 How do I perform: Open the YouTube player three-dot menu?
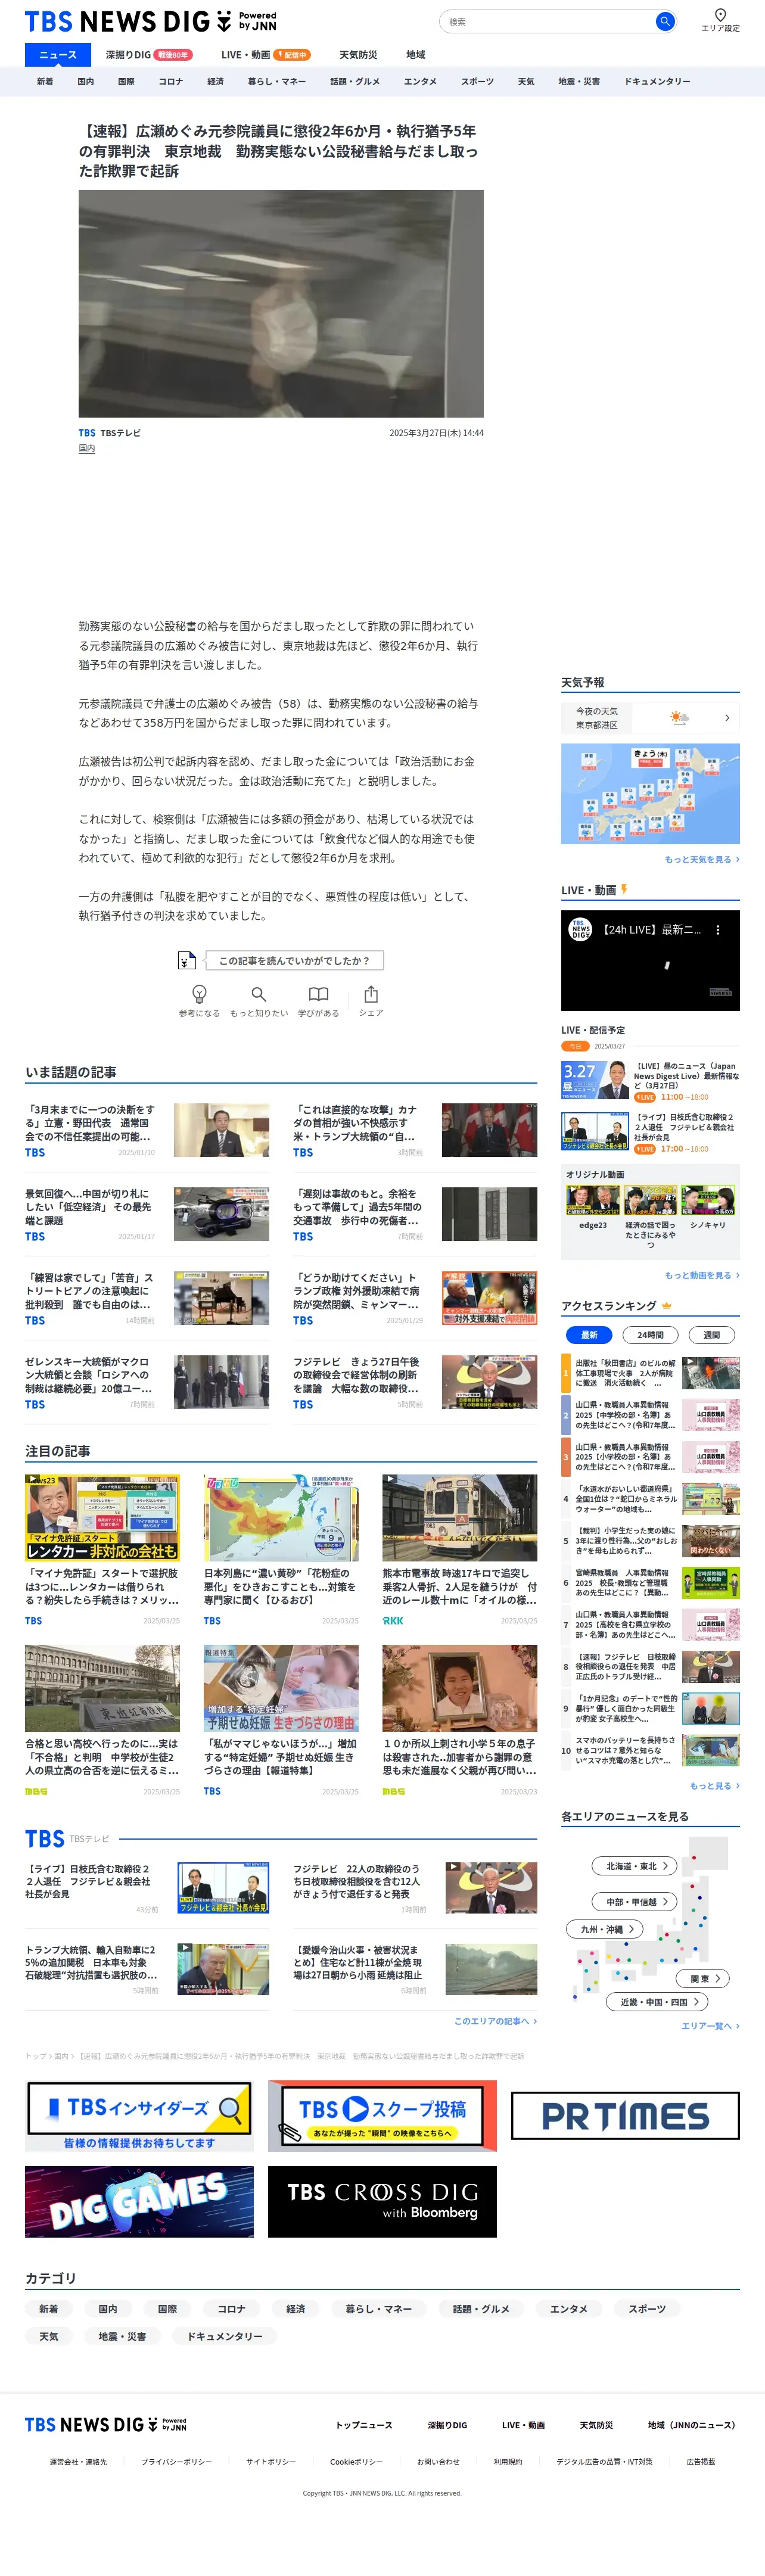click(717, 929)
